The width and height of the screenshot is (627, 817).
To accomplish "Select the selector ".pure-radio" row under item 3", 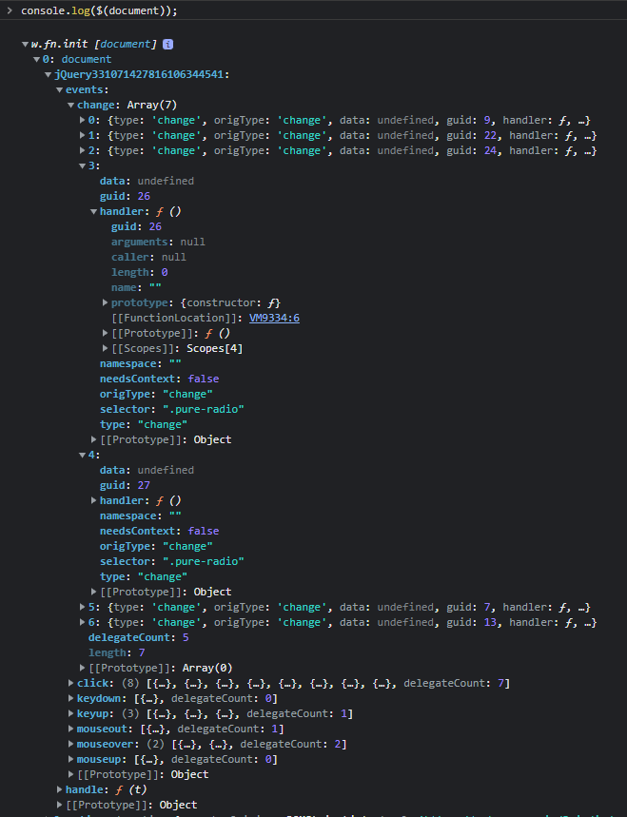I will coord(172,409).
